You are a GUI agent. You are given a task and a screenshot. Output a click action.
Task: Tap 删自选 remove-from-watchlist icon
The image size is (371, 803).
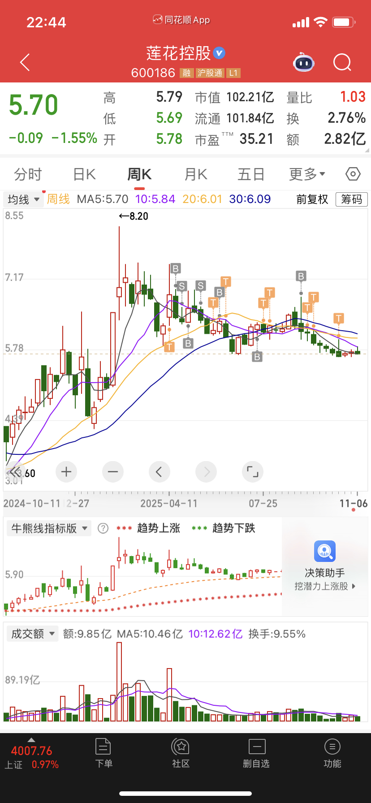click(257, 747)
